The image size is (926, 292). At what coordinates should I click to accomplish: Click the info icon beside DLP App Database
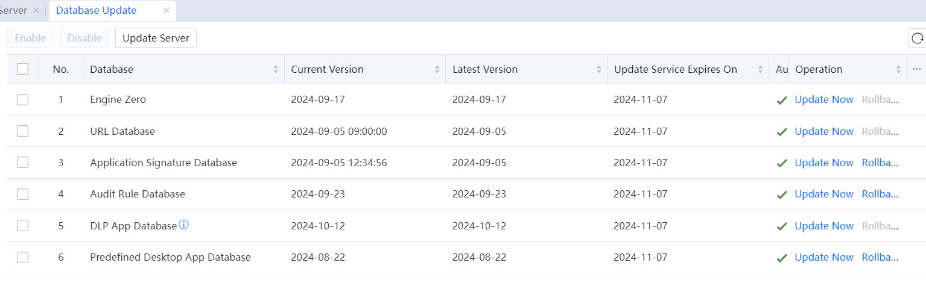(184, 225)
